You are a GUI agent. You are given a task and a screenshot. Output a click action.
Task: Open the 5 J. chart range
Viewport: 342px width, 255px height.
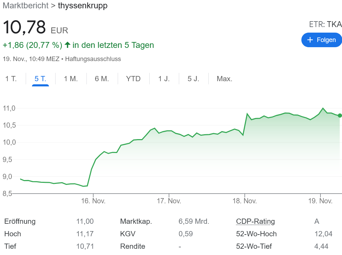click(193, 79)
